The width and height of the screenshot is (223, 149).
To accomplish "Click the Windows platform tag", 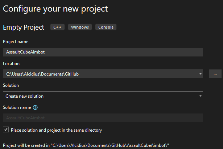I will point(80,27).
